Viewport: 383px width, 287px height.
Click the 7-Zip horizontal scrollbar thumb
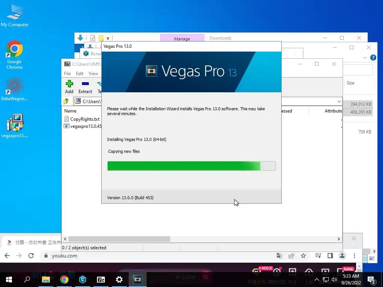[x=119, y=239]
